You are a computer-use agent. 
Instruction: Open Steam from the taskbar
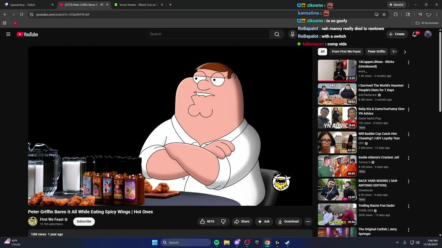tap(287, 242)
